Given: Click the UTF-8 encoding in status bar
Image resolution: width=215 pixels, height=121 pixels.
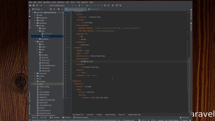Looking at the screenshot, I should pyautogui.click(x=153, y=120).
